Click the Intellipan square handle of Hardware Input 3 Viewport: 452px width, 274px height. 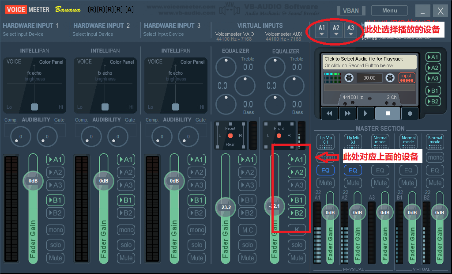tap(176, 107)
